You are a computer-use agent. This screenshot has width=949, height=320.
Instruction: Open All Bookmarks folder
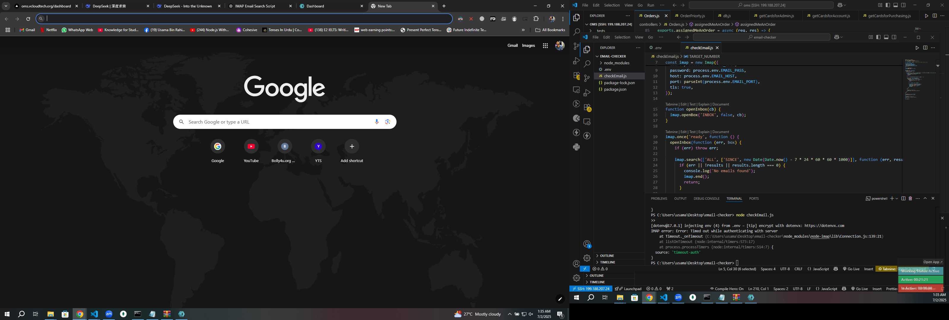(550, 30)
